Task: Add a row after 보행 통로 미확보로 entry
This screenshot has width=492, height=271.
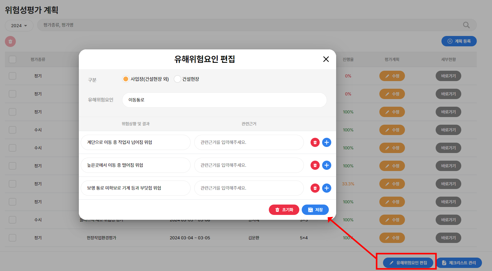Action: click(326, 188)
